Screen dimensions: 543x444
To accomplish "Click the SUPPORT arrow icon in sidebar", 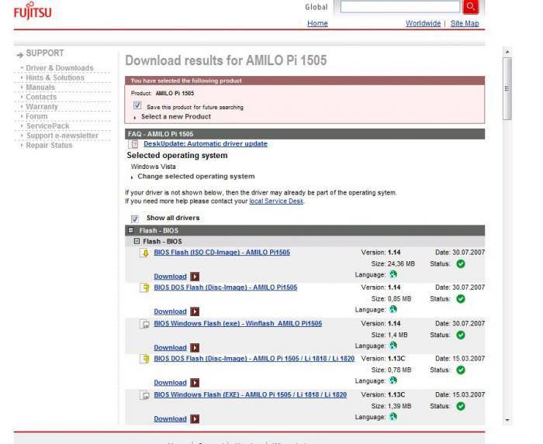I will point(19,55).
